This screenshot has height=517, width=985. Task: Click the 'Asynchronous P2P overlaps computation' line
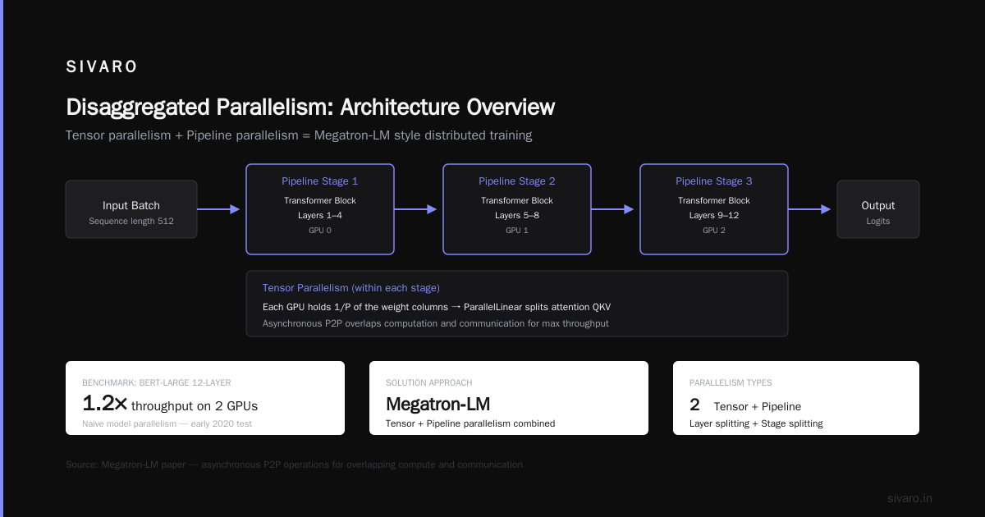436,323
